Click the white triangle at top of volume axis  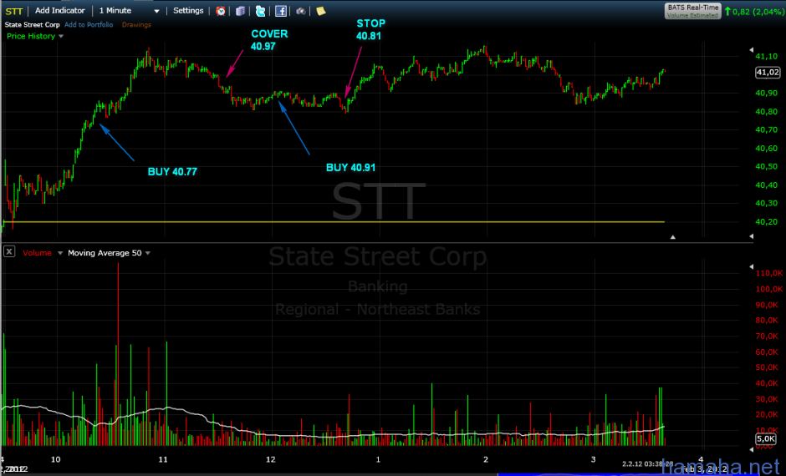tap(751, 266)
